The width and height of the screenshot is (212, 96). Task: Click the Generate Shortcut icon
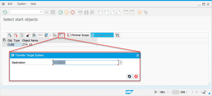(132, 12)
